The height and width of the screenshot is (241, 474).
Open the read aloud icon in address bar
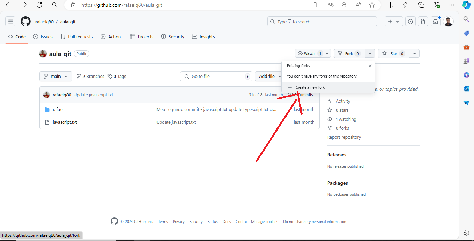pyautogui.click(x=358, y=5)
